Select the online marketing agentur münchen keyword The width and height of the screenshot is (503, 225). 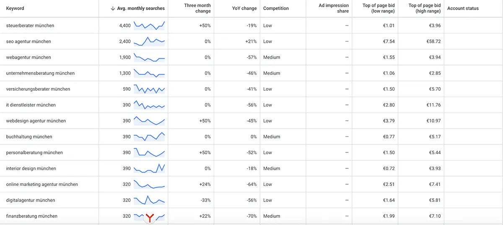[42, 184]
